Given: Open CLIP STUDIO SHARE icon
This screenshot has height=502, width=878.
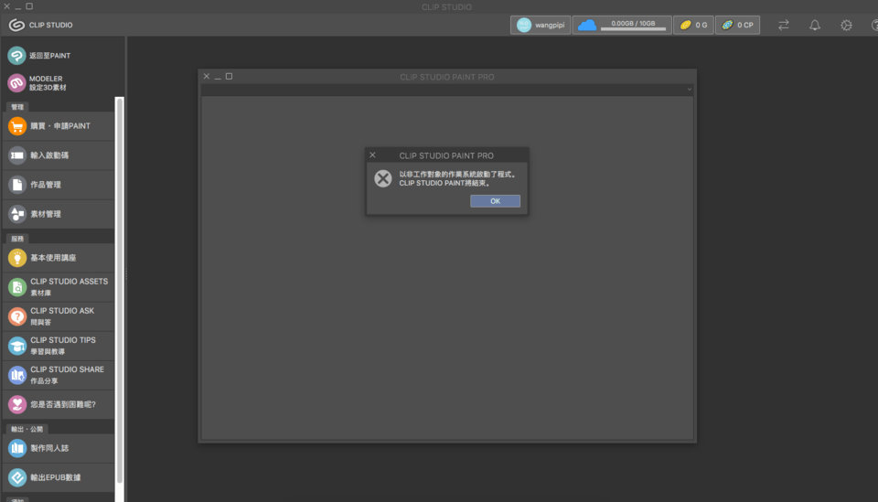Looking at the screenshot, I should (x=17, y=375).
